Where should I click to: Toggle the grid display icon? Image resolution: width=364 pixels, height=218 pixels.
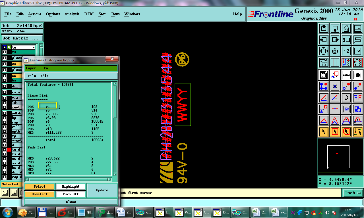[x=335, y=62]
